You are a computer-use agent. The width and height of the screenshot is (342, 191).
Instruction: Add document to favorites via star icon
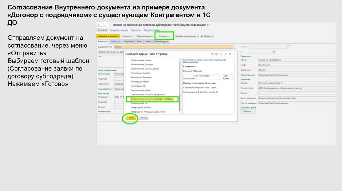pos(110,25)
